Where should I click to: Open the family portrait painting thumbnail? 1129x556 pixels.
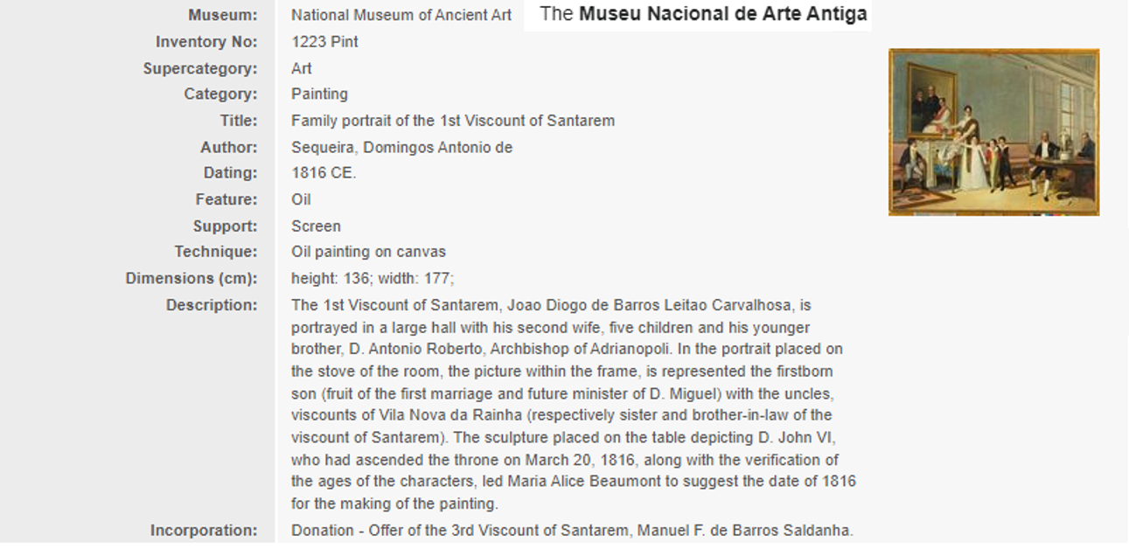pyautogui.click(x=993, y=132)
